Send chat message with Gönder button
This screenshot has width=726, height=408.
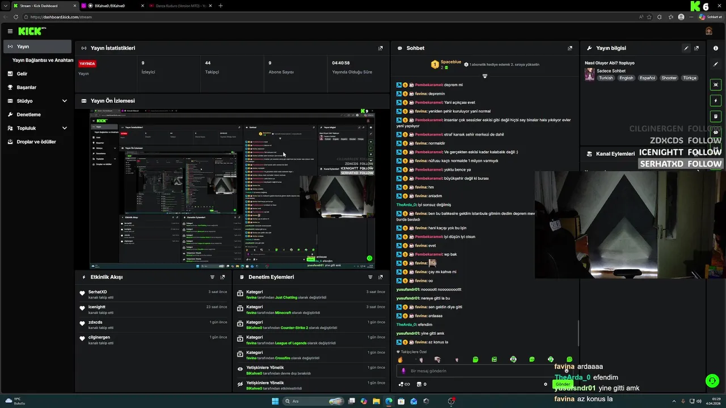click(x=563, y=384)
